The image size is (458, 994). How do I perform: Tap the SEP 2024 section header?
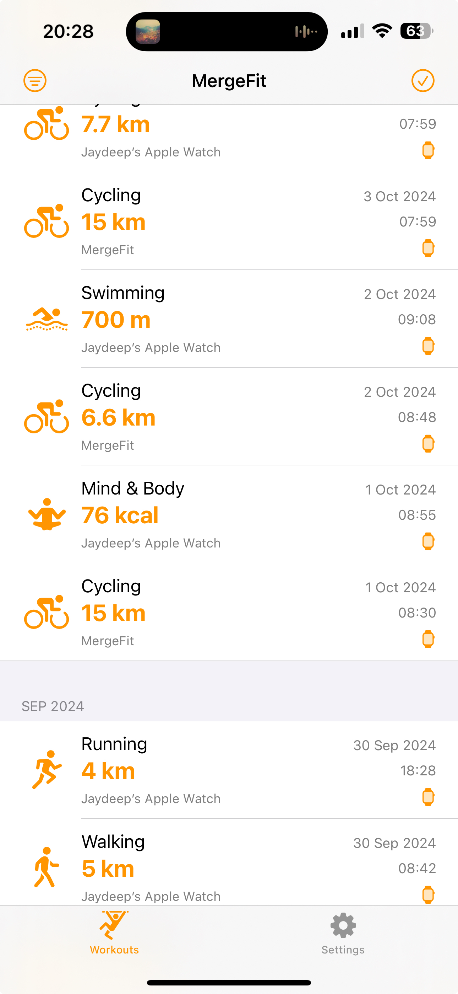[x=53, y=706]
